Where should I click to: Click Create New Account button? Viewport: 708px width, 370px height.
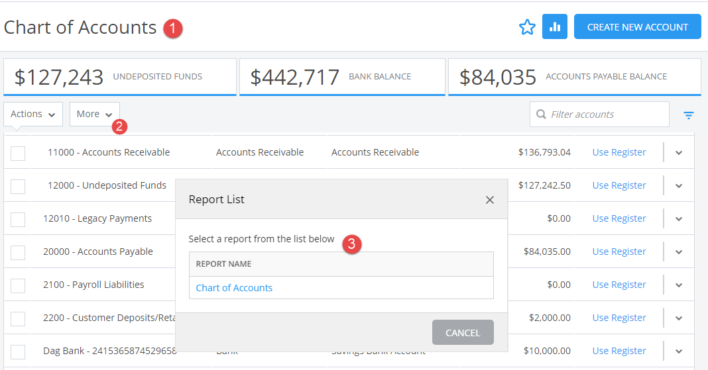tap(637, 26)
